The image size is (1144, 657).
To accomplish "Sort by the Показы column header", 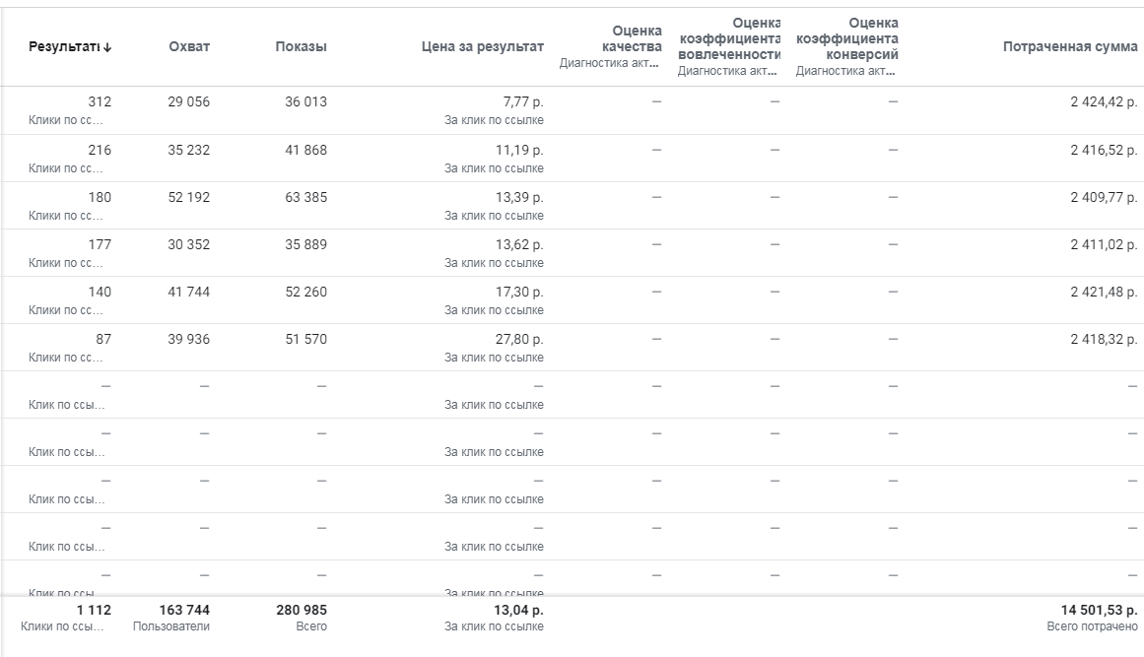I will [x=301, y=46].
